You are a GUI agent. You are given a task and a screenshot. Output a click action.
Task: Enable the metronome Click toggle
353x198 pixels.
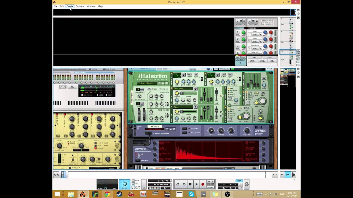tap(133, 181)
